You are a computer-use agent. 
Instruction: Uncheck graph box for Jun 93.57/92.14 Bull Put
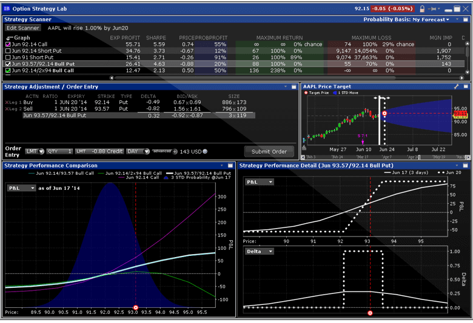(8, 64)
